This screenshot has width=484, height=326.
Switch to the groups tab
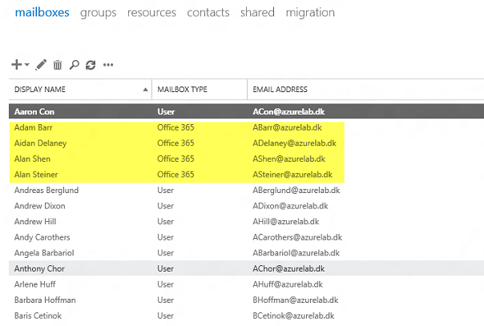pos(98,13)
